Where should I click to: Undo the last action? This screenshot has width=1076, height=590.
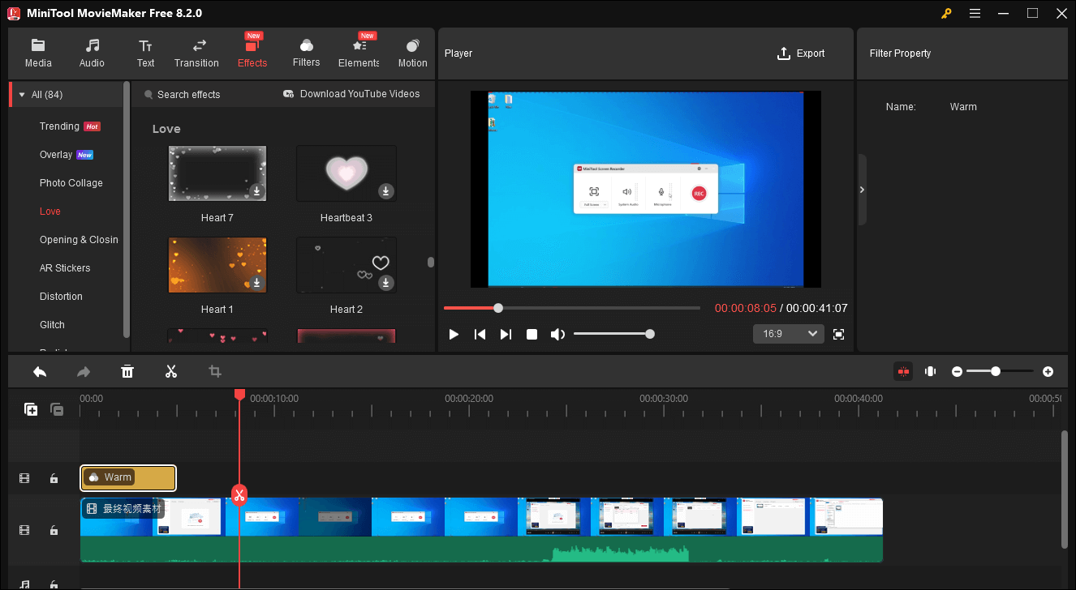[40, 371]
